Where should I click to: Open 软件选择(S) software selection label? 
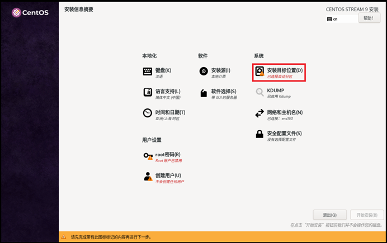click(x=224, y=91)
